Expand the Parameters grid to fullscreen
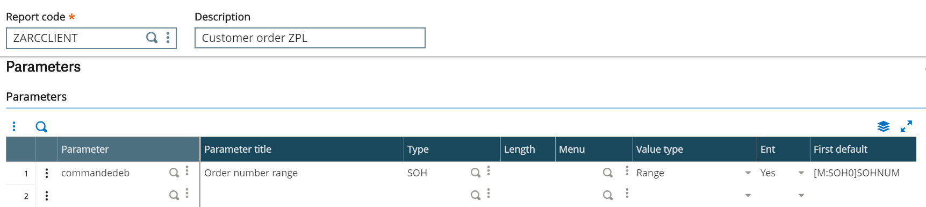 (907, 126)
